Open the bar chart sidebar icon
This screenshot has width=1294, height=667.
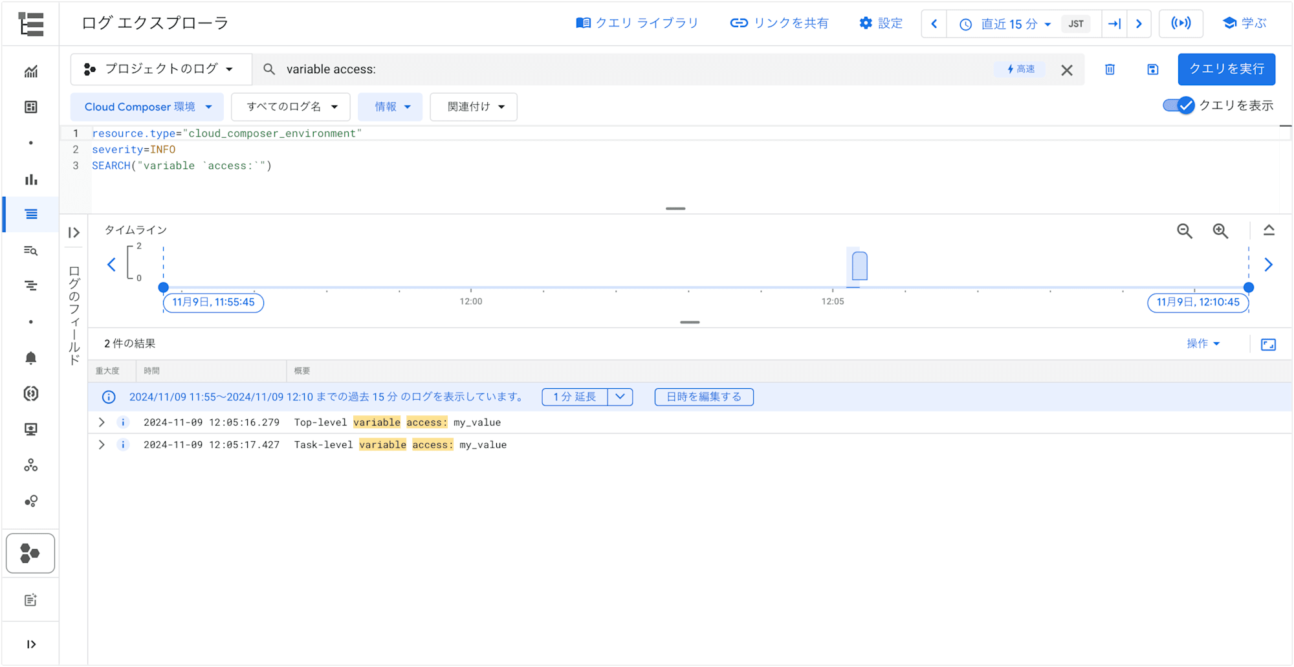point(31,179)
